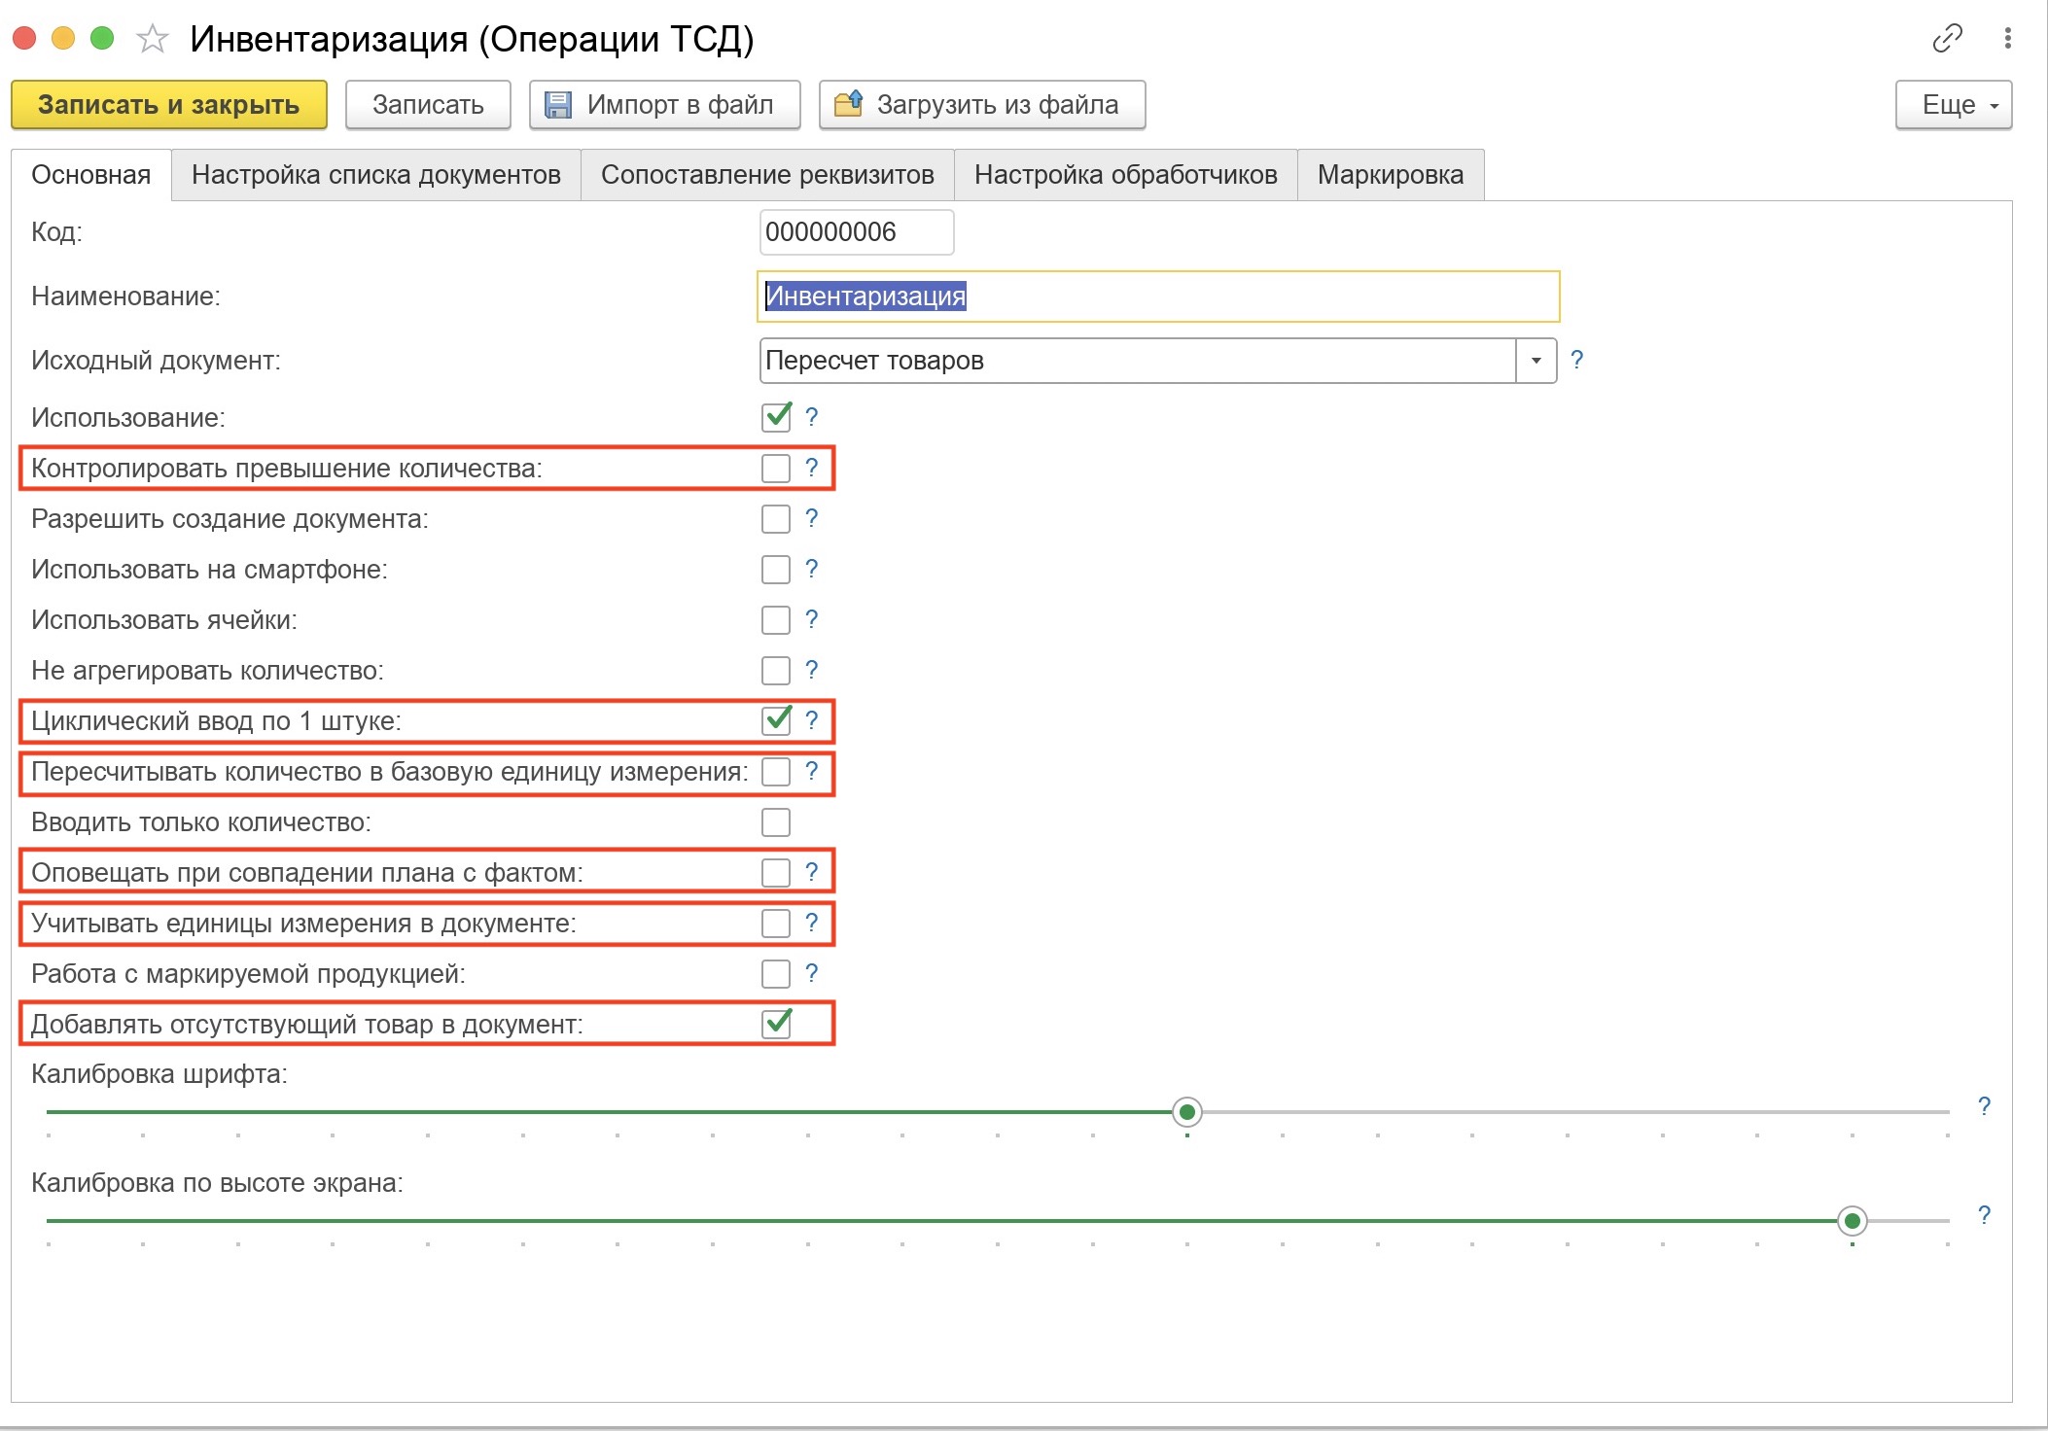Image resolution: width=2048 pixels, height=1431 pixels.
Task: Switch to Настройка списка документов tab
Action: click(376, 175)
